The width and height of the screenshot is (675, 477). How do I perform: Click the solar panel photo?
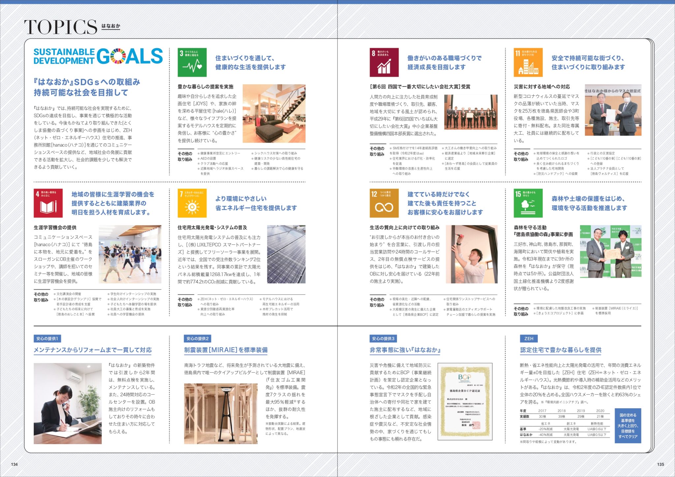(x=286, y=254)
